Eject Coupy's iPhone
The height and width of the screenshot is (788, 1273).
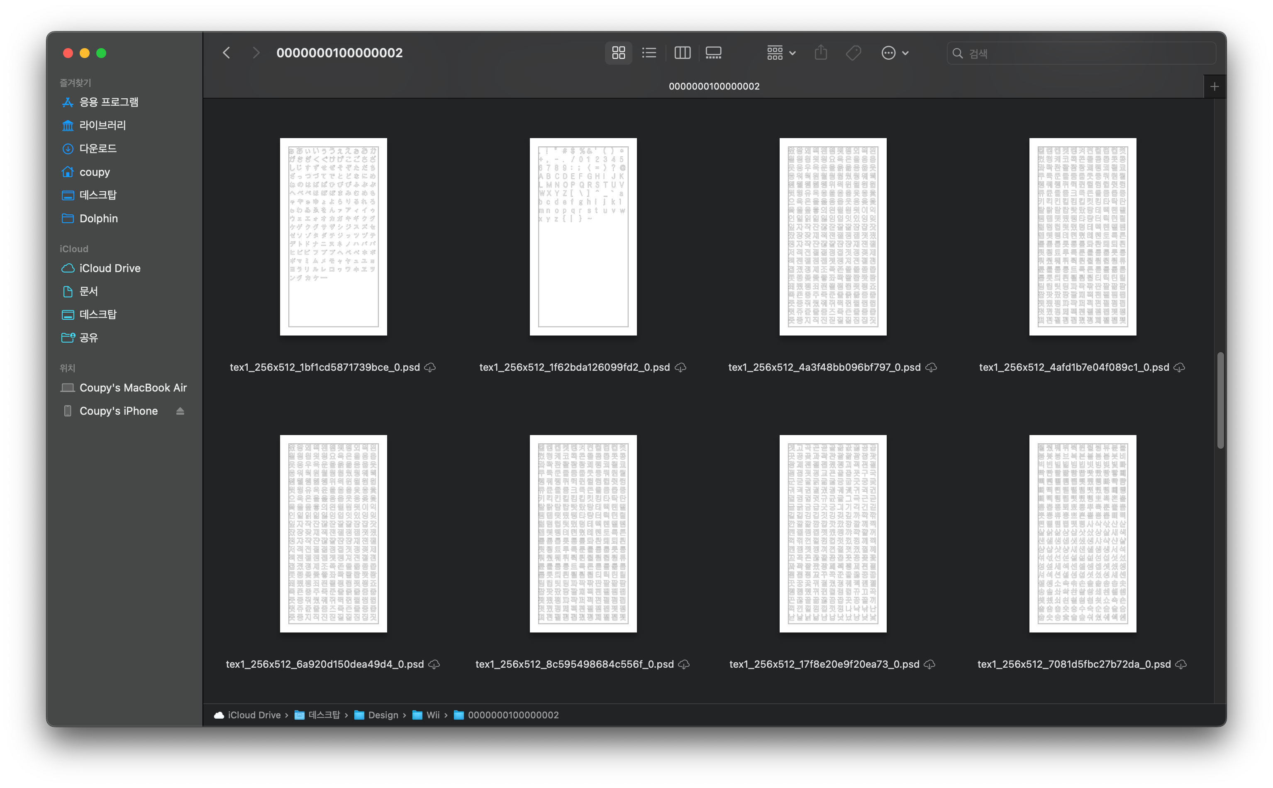(180, 411)
